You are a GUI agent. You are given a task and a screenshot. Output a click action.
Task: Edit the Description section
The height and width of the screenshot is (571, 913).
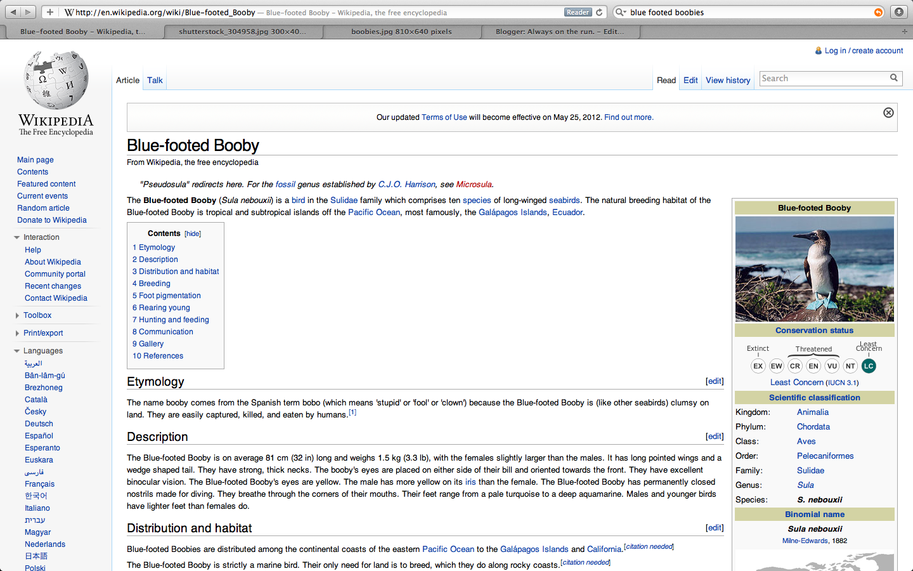(715, 436)
